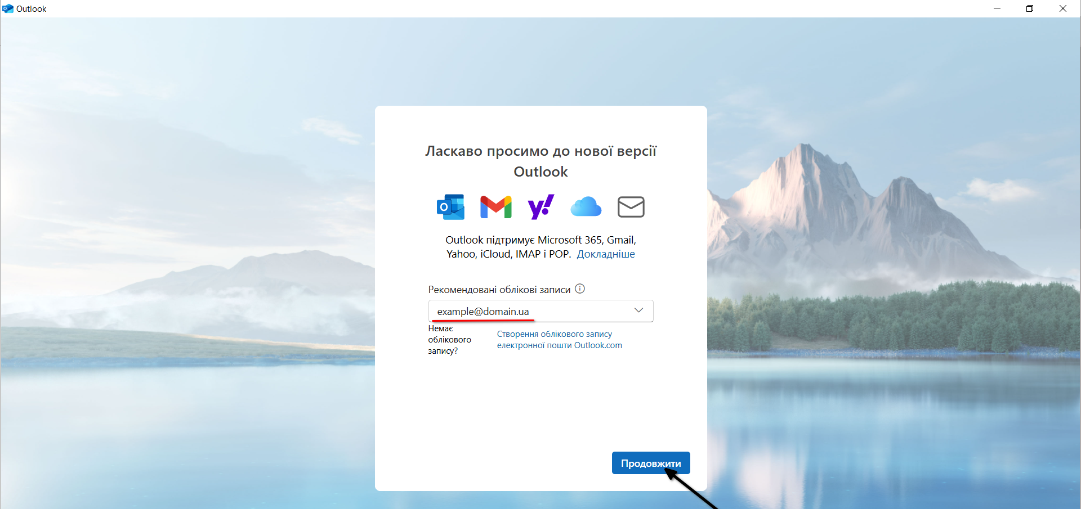Viewport: 1081px width, 509px height.
Task: Open the Outlook.com account creation link
Action: tap(559, 340)
